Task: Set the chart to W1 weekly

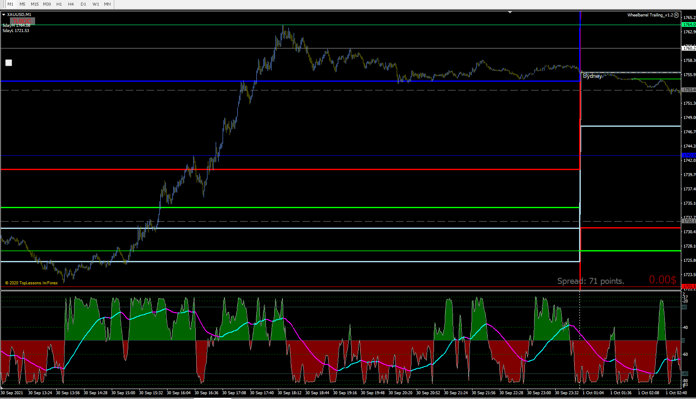Action: click(96, 4)
